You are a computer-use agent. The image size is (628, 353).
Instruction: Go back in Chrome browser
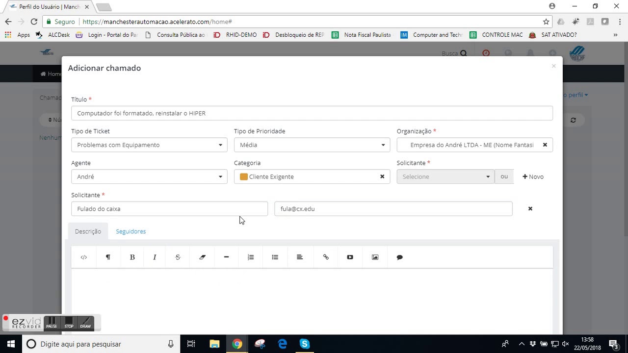click(x=8, y=22)
